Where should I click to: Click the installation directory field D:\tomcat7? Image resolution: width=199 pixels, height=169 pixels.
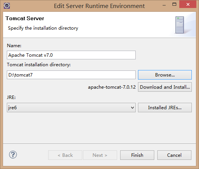[x=71, y=75]
